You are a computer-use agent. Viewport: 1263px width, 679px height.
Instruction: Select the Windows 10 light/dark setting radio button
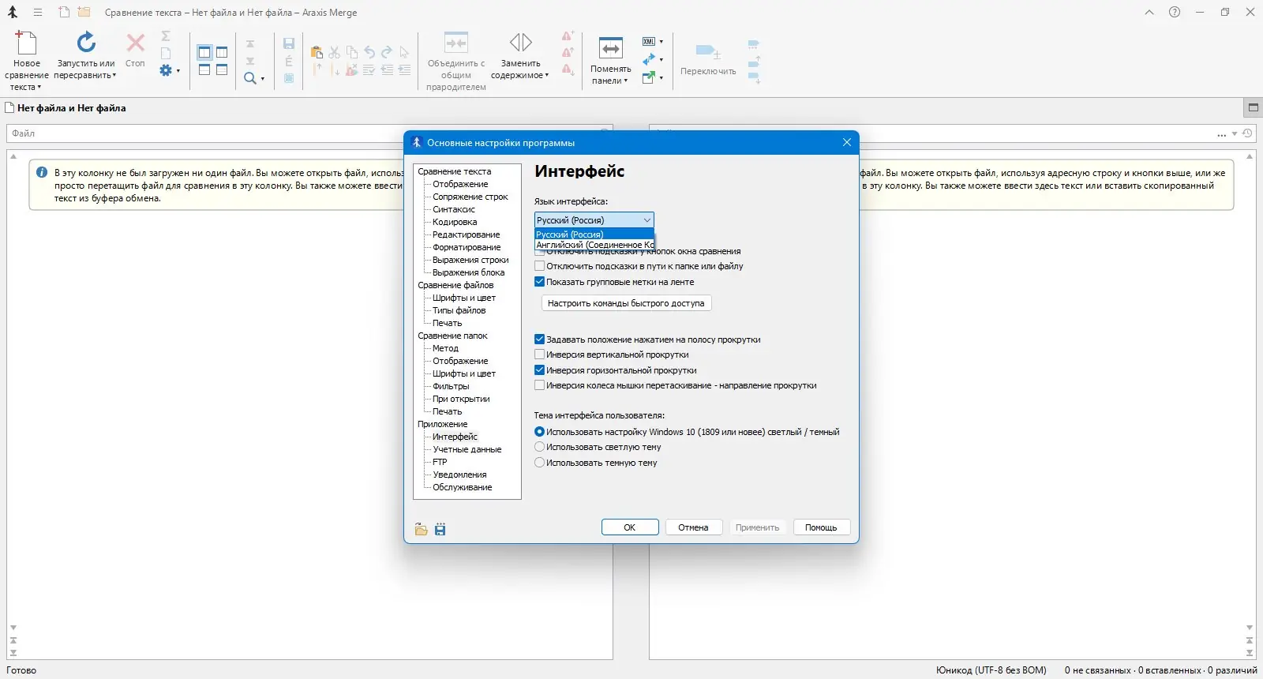tap(540, 432)
